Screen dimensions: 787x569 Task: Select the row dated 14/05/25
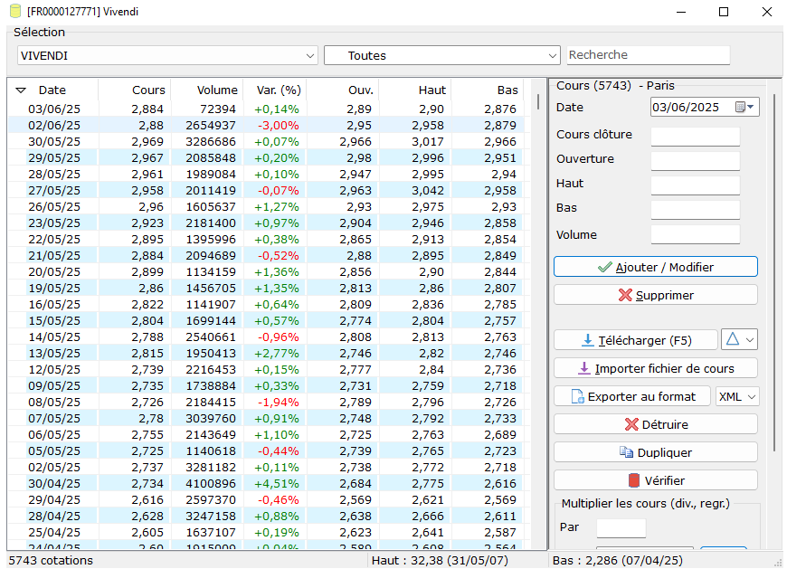[x=266, y=337]
